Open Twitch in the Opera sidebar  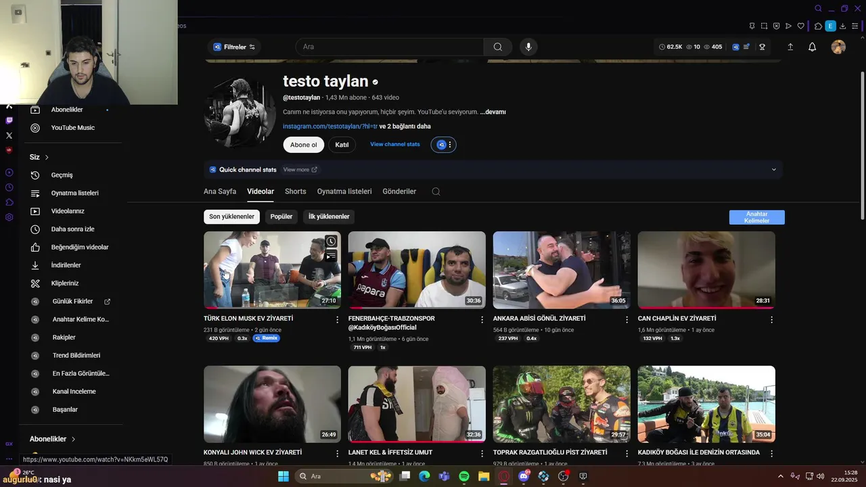point(9,120)
